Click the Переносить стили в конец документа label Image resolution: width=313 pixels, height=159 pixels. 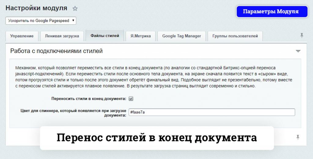(x=89, y=99)
